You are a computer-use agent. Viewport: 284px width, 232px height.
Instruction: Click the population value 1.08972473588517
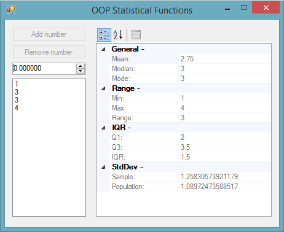tap(209, 187)
